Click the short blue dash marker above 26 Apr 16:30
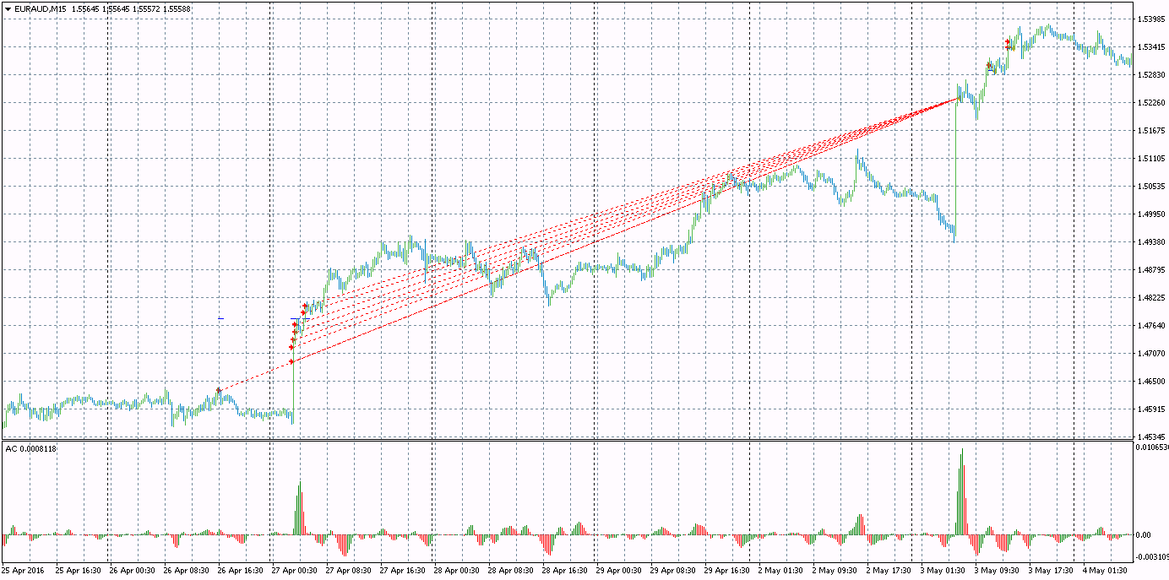The height and width of the screenshot is (580, 1169). click(x=221, y=318)
